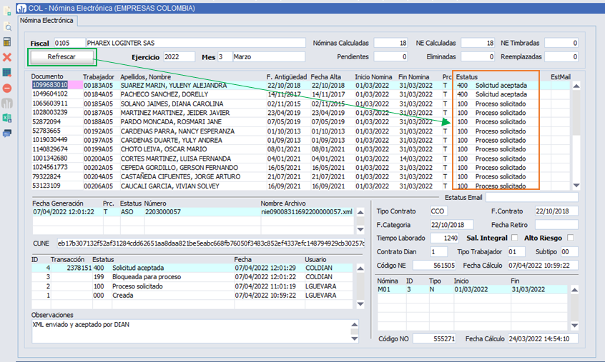605x362 pixels.
Task: Select transaction row Creada
Action: [192, 296]
